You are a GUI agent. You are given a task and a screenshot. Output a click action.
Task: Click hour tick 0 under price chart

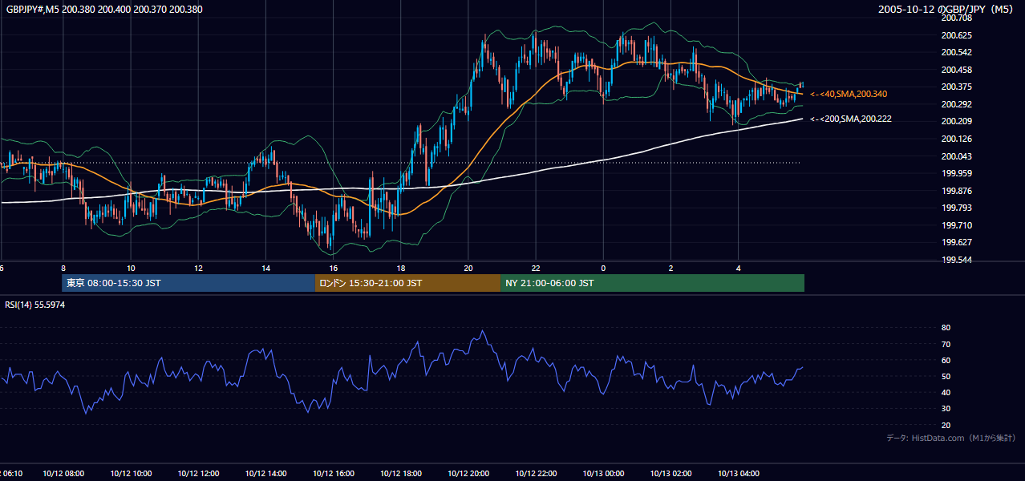click(x=603, y=269)
